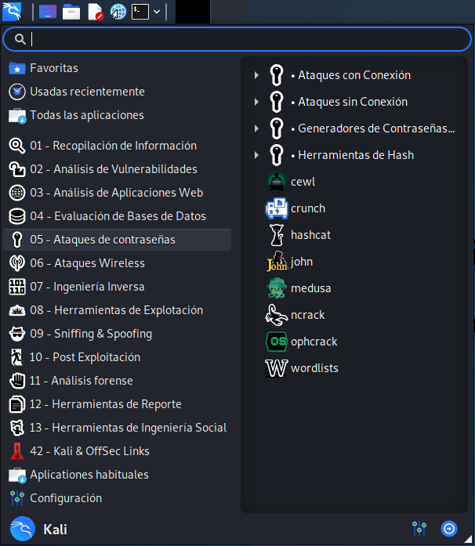
Task: Click the menu resize grip corner
Action: [469, 540]
